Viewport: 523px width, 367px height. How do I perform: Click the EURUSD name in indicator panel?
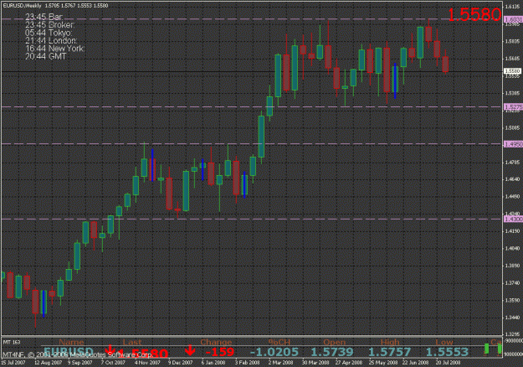(x=69, y=352)
